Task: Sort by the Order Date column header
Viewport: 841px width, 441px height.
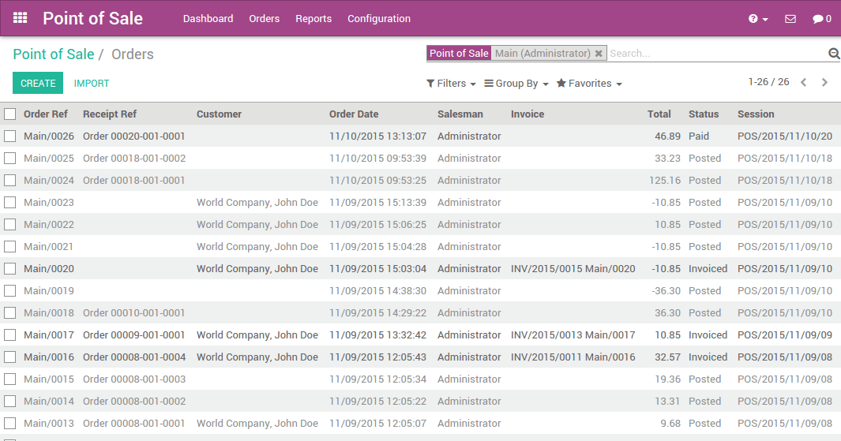Action: 354,114
